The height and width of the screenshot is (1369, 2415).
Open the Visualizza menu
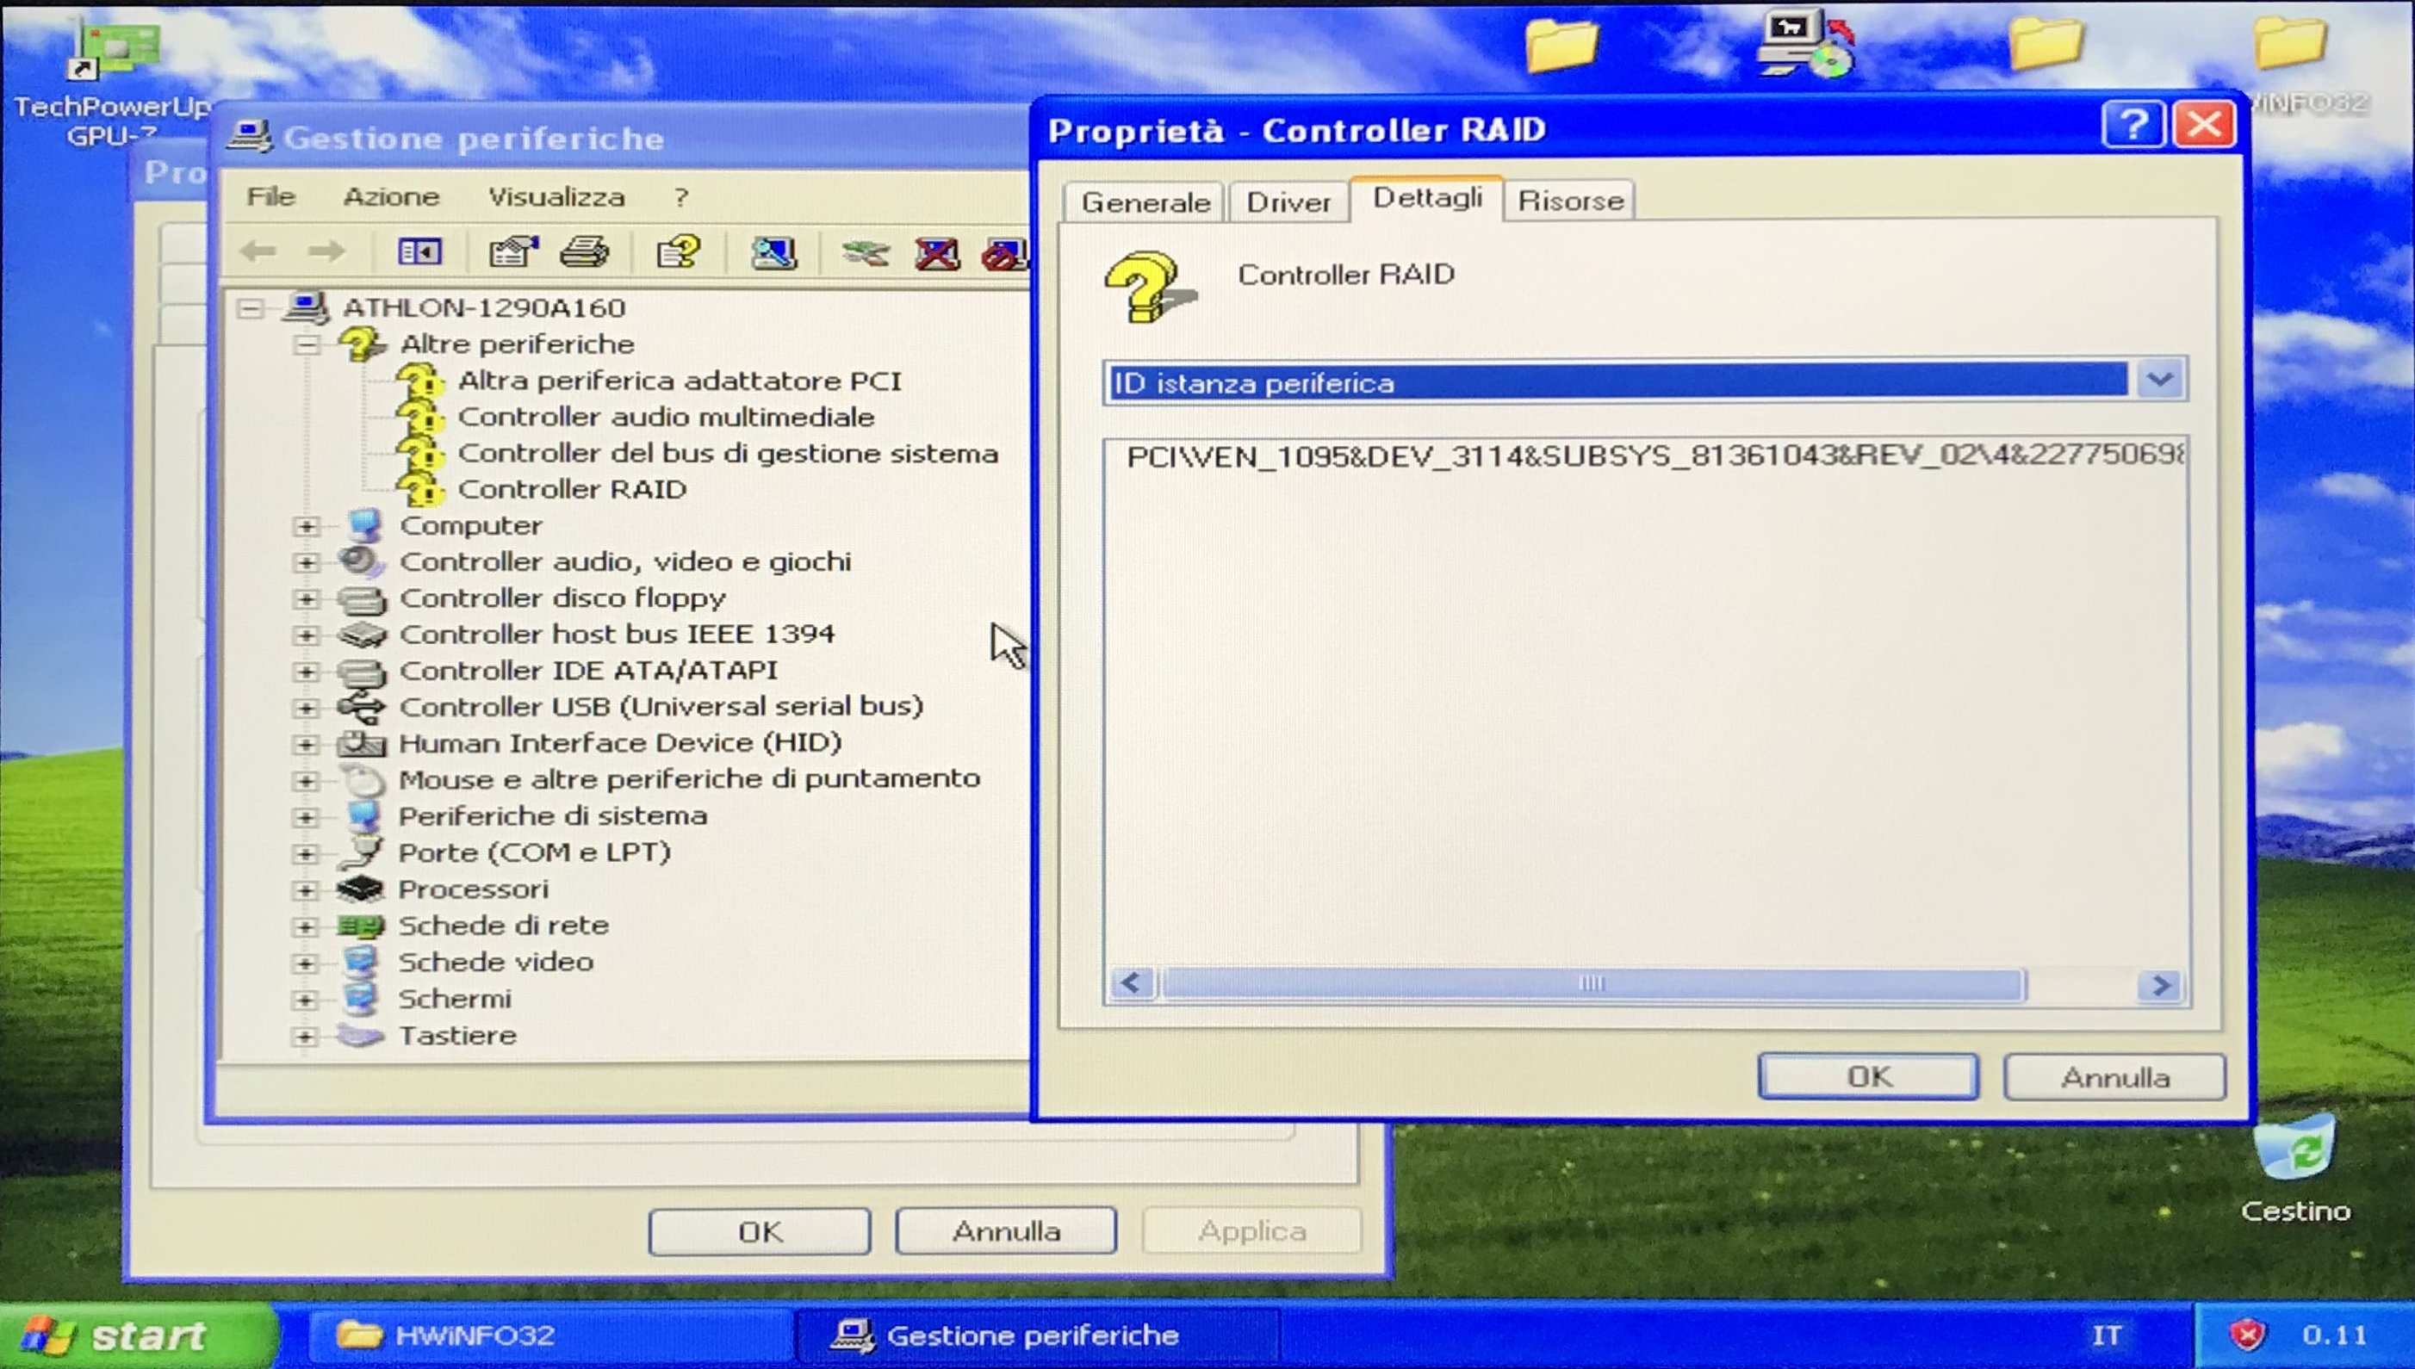click(556, 197)
